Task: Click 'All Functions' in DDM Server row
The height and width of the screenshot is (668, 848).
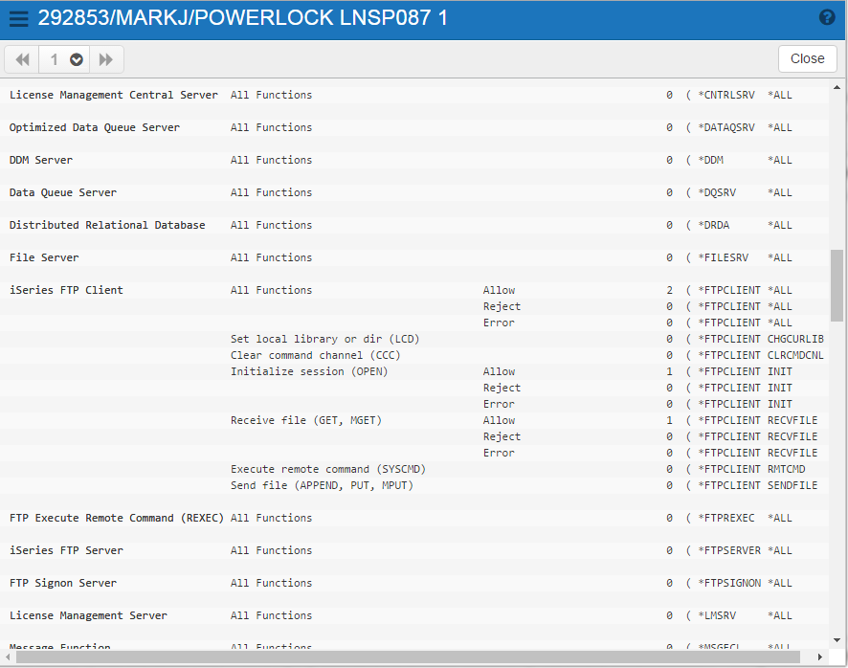Action: [x=271, y=160]
